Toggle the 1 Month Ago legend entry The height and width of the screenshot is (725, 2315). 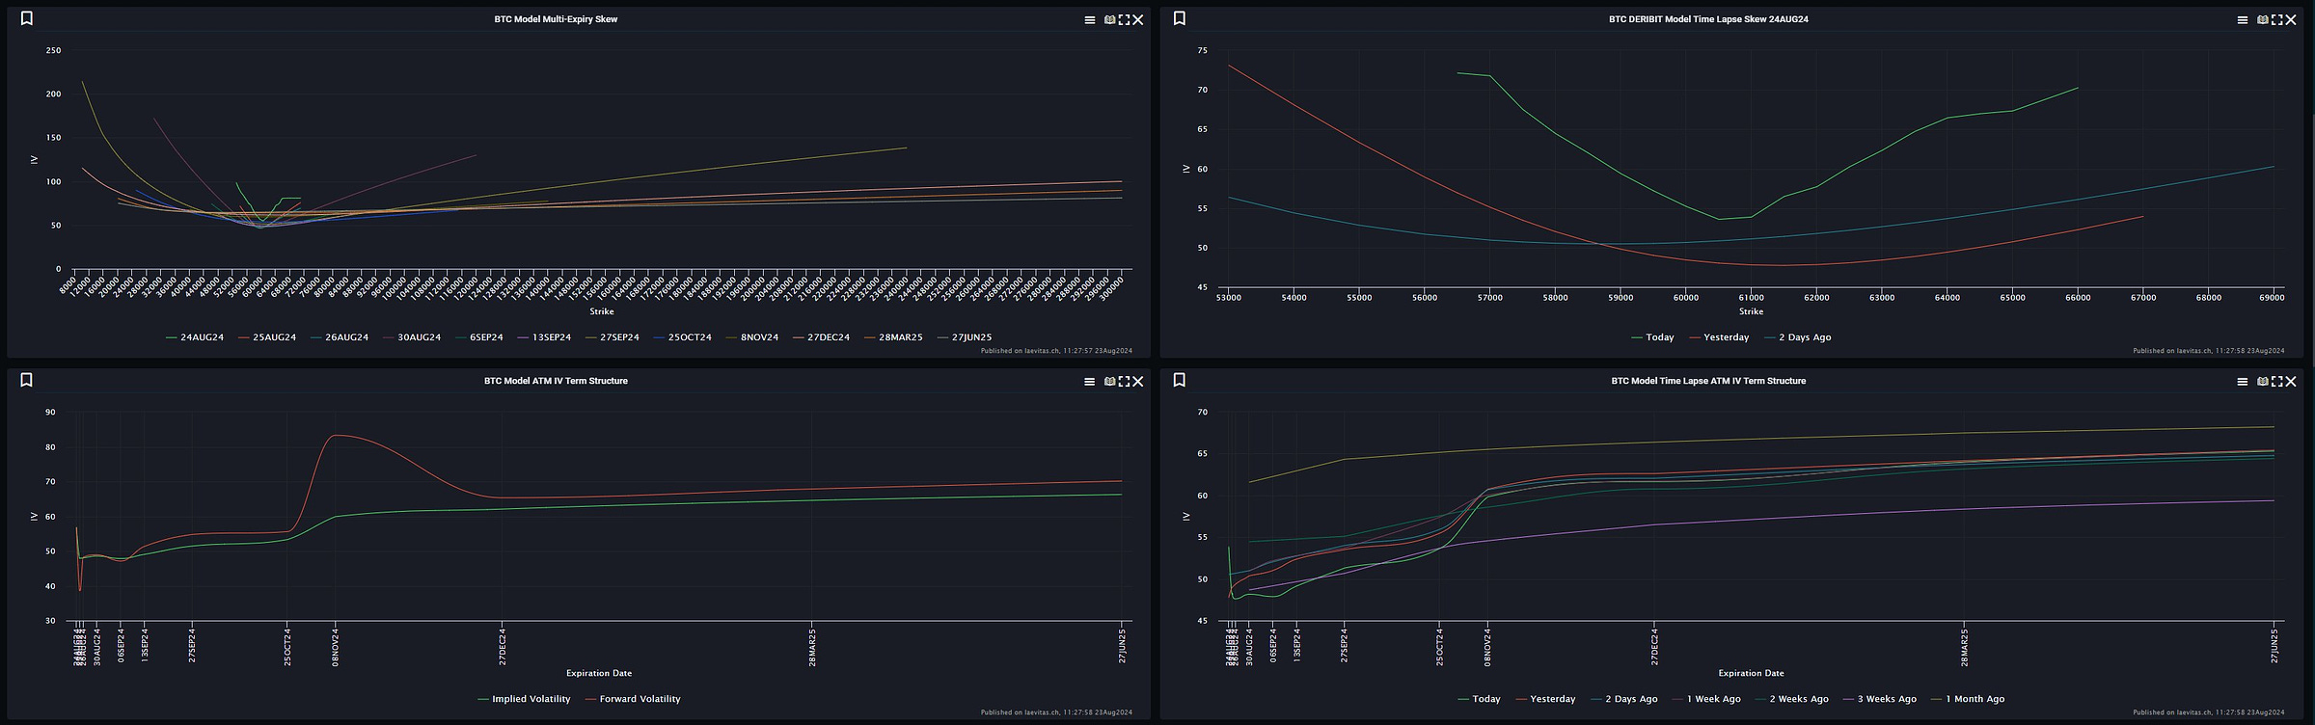coord(1968,699)
